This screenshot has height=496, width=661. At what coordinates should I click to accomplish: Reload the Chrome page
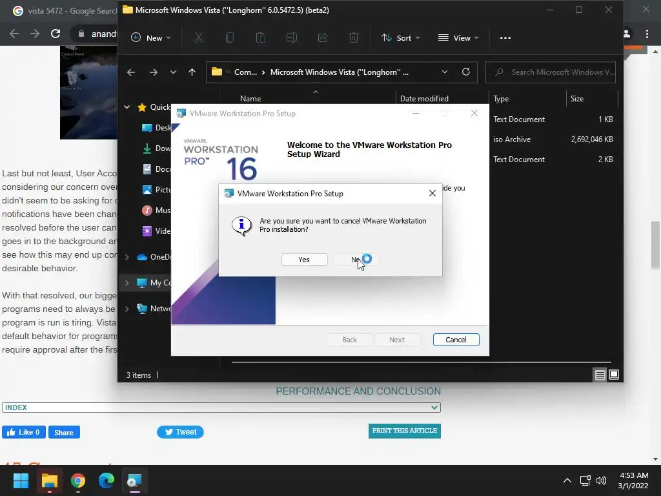pyautogui.click(x=56, y=34)
